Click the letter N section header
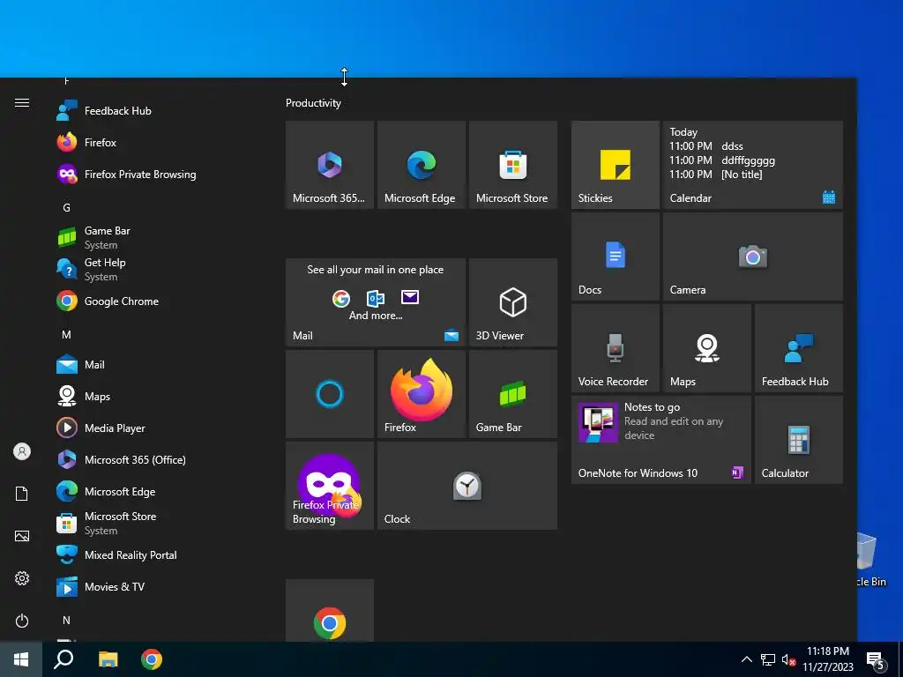The width and height of the screenshot is (903, 677). [x=66, y=620]
